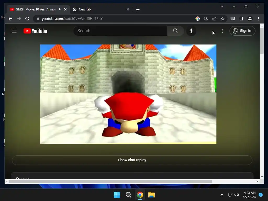Image resolution: width=268 pixels, height=201 pixels.
Task: Click the horizontal scroll right arrow
Action: pos(258,182)
